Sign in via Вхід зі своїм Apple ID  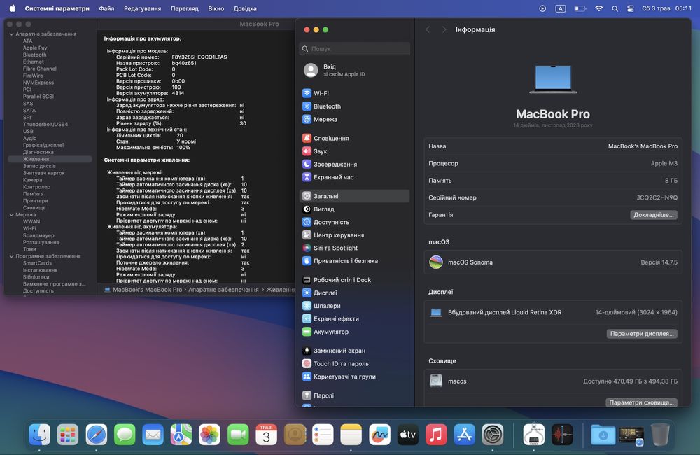pyautogui.click(x=354, y=70)
